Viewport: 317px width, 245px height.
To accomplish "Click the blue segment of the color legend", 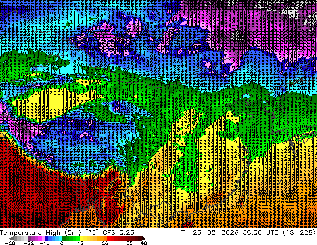I will click(x=54, y=238).
